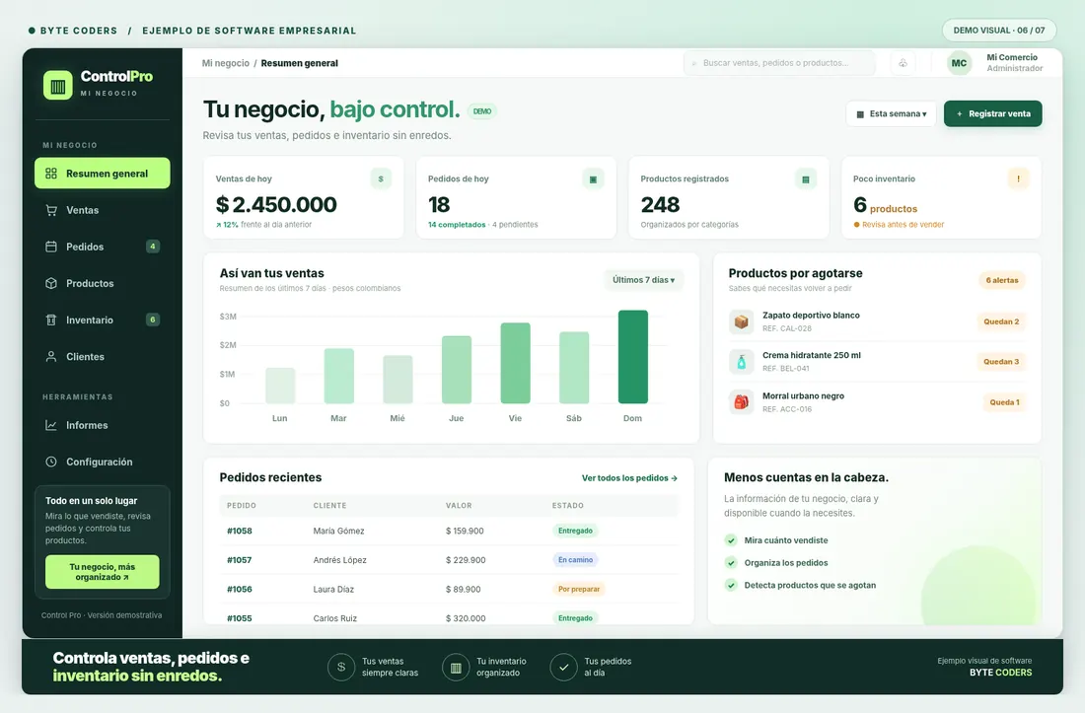Click the Pedidos calendar icon in sidebar
This screenshot has width=1085, height=713.
(51, 247)
